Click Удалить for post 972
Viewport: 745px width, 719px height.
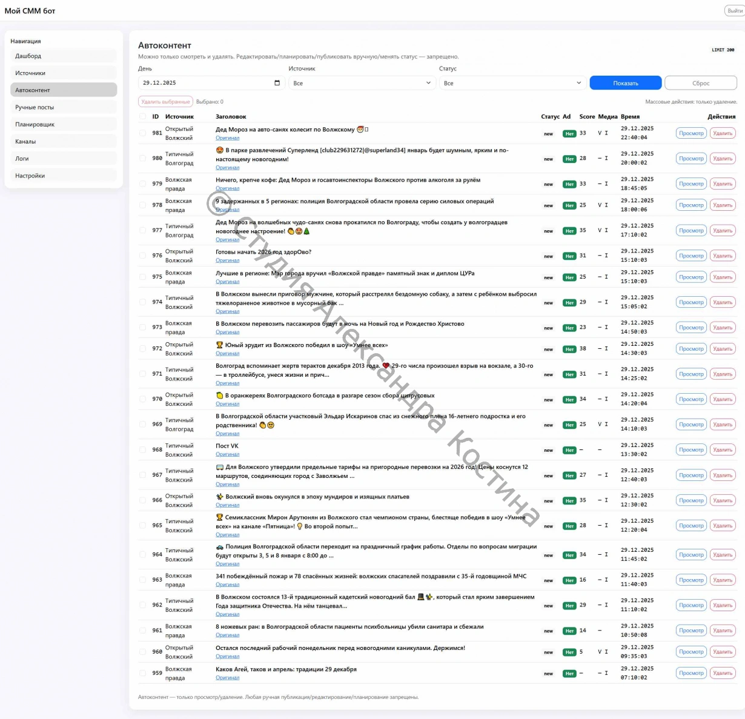(x=723, y=349)
